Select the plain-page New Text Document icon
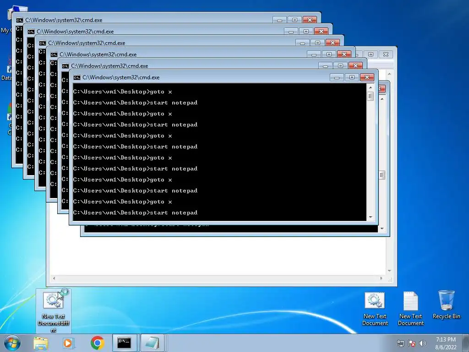Image resolution: width=469 pixels, height=352 pixels. 411,309
